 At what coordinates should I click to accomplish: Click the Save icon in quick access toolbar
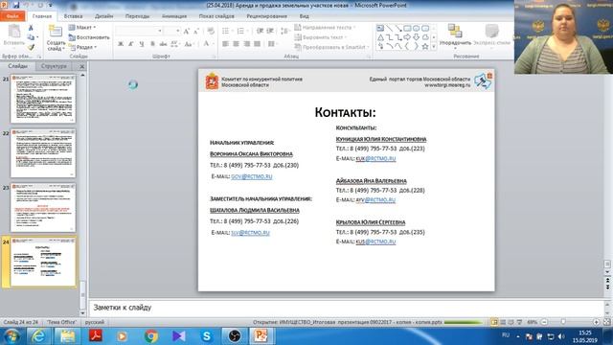click(x=16, y=5)
